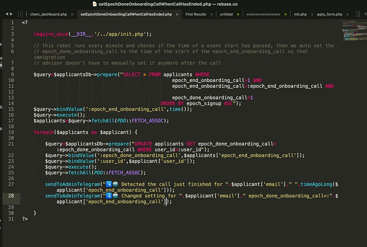Close the setEpochDoneOnboardingCallWhenCallHasEnded.php tab
The height and width of the screenshot is (247, 367).
click(177, 14)
